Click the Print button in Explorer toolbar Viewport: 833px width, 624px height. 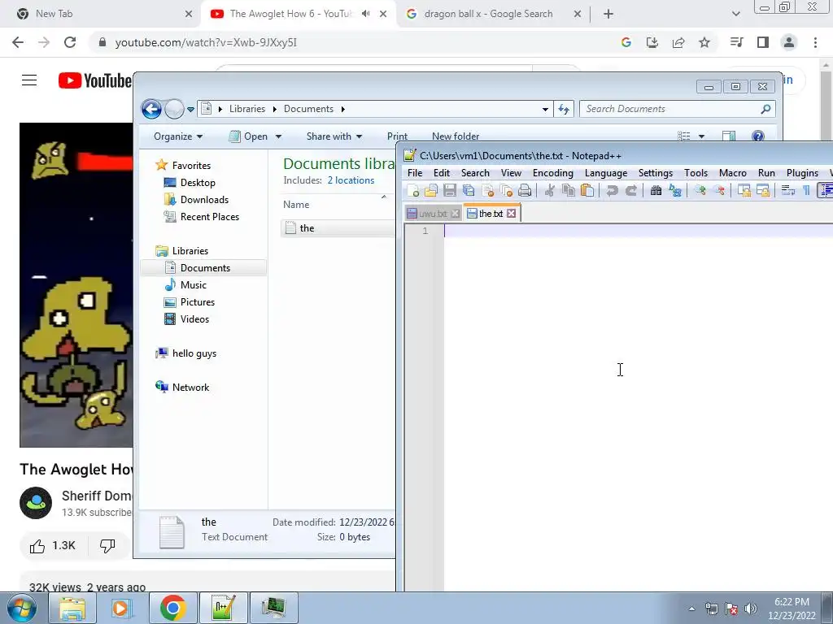[x=397, y=136]
